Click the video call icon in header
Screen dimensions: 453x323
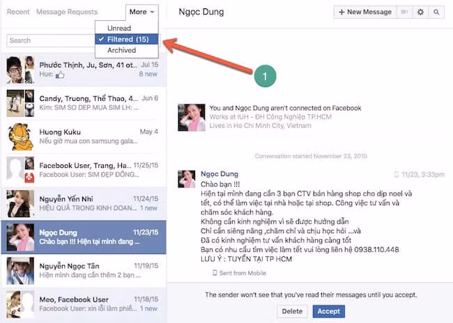pos(404,12)
